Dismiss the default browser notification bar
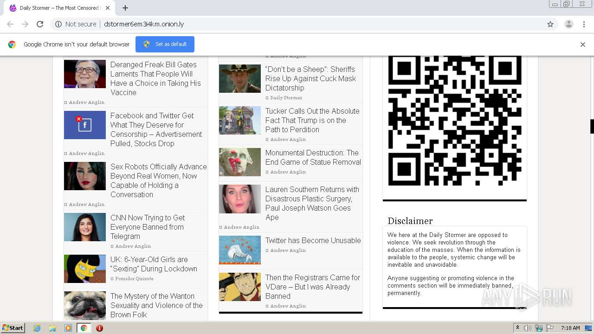594x334 pixels. click(x=583, y=45)
